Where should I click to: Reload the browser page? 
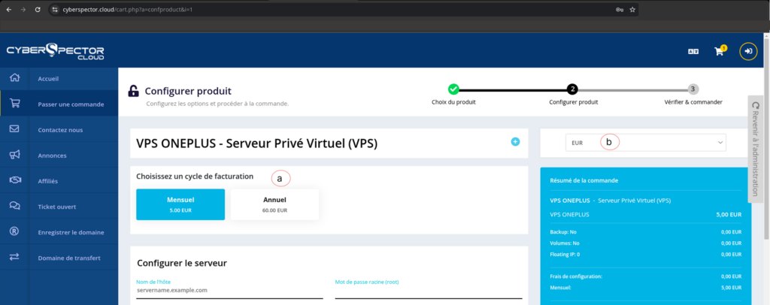click(x=38, y=9)
